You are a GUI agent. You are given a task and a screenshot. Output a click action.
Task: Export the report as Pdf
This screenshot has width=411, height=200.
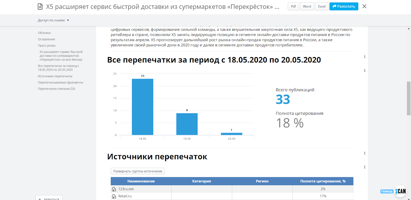point(293,6)
